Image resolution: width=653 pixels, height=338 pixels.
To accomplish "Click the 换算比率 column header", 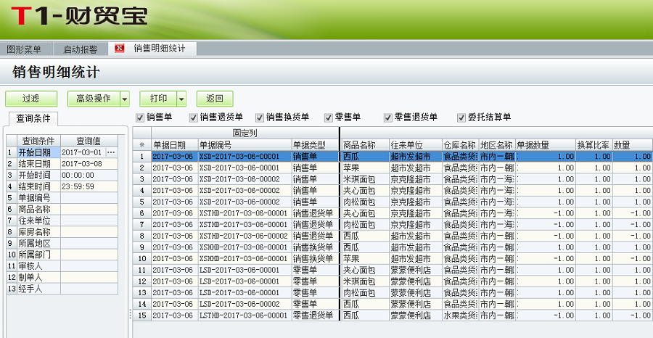I will pos(594,145).
